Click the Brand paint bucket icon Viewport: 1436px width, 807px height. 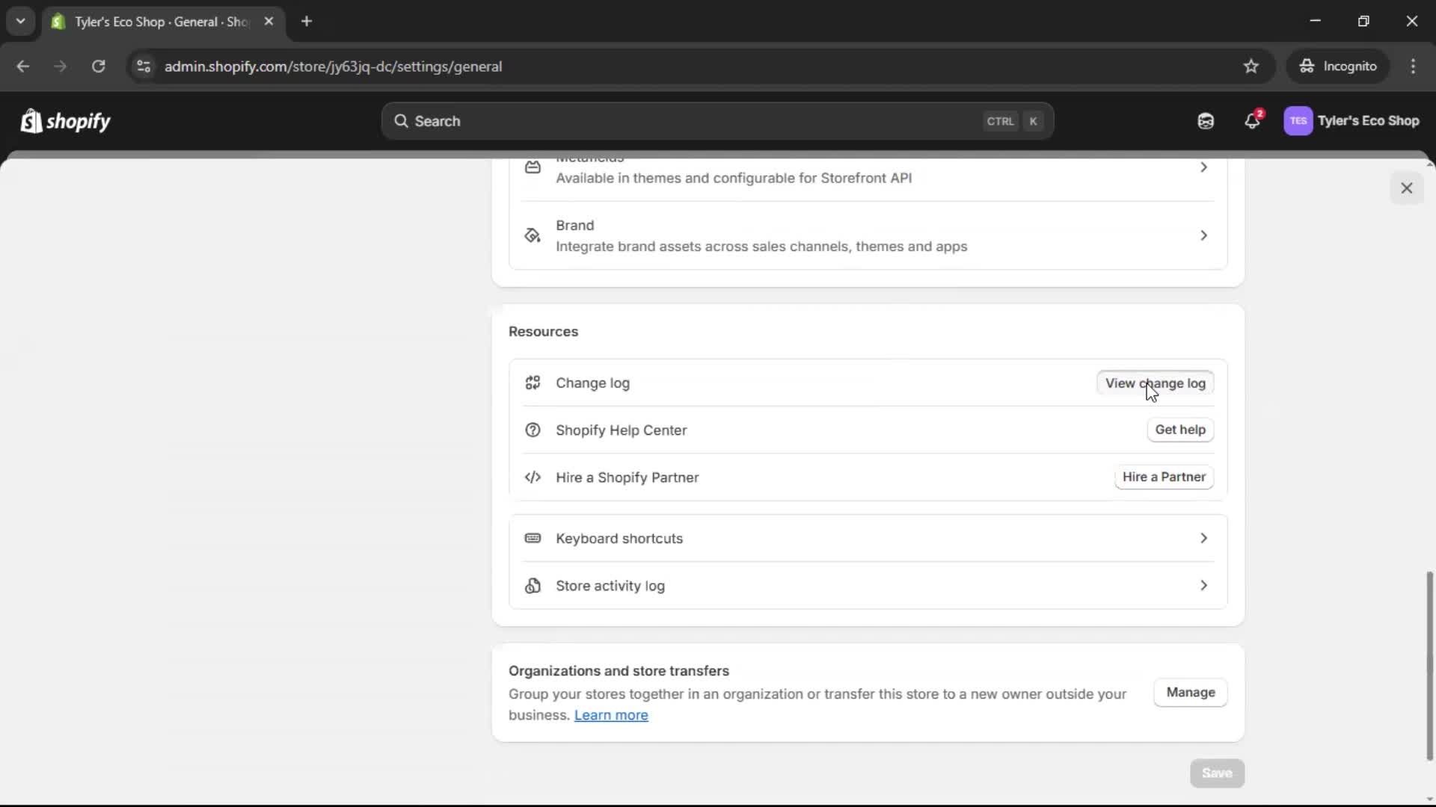[x=531, y=235]
